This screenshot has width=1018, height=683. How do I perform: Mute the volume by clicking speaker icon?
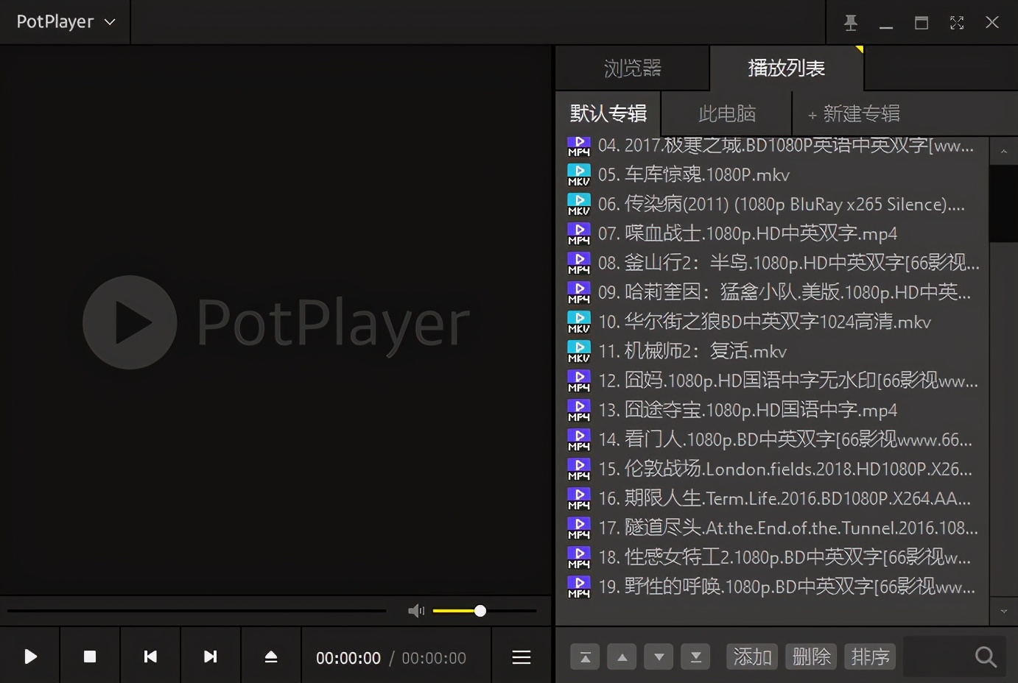pyautogui.click(x=415, y=610)
